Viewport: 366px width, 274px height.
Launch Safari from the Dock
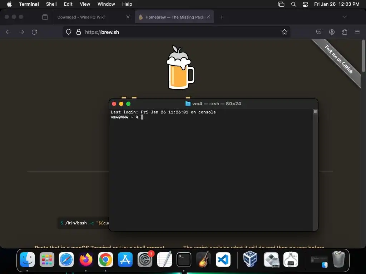(66, 259)
